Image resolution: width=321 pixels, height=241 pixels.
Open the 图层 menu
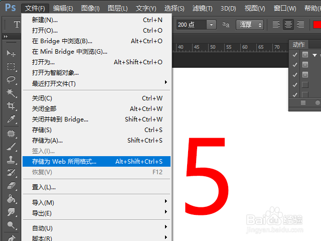(118, 8)
